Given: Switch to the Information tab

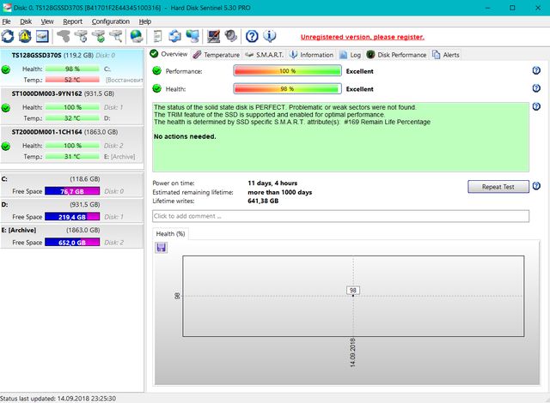Looking at the screenshot, I should 311,55.
